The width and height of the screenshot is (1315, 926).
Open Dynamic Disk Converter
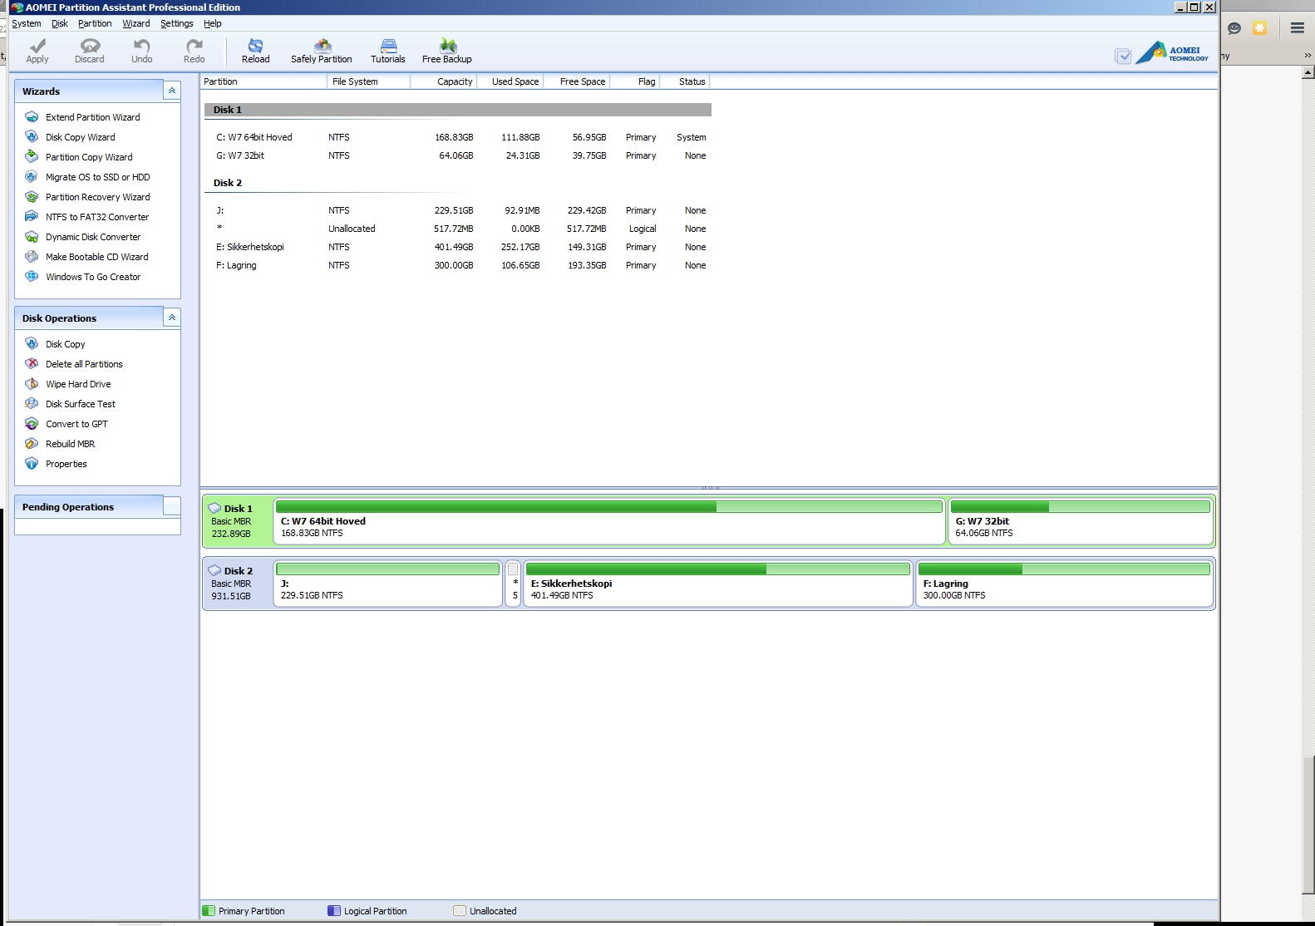[93, 237]
